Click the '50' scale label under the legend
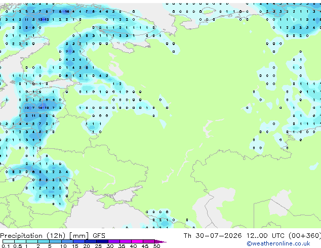Image resolution: width=321 pixels, height=248 pixels. coord(156,246)
